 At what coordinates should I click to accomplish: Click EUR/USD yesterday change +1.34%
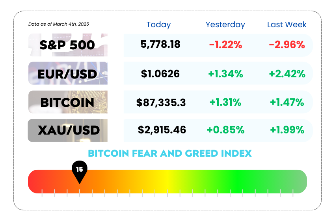225,73
